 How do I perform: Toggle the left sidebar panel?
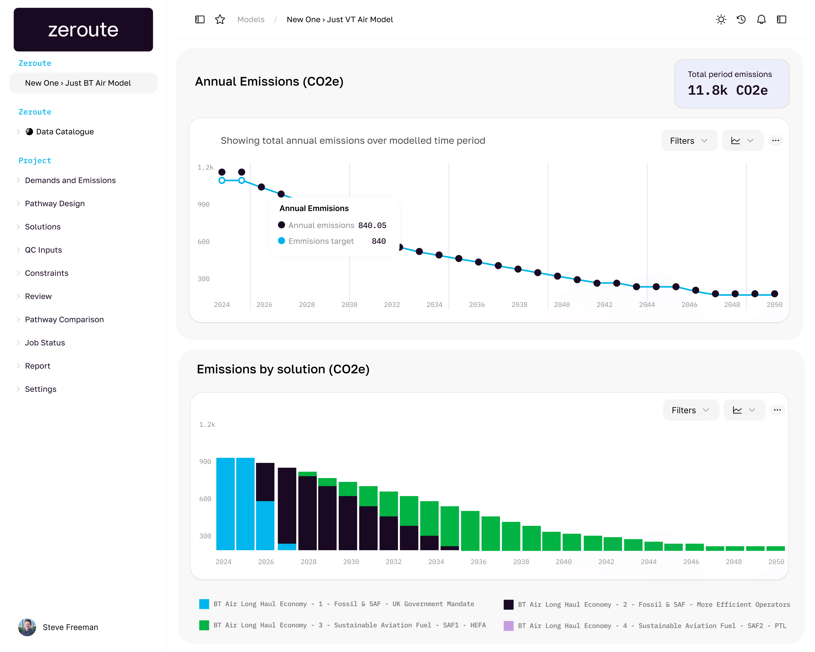pos(199,19)
